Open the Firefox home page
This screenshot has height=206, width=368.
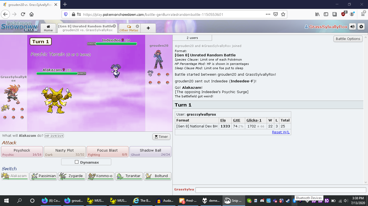(x=32, y=14)
